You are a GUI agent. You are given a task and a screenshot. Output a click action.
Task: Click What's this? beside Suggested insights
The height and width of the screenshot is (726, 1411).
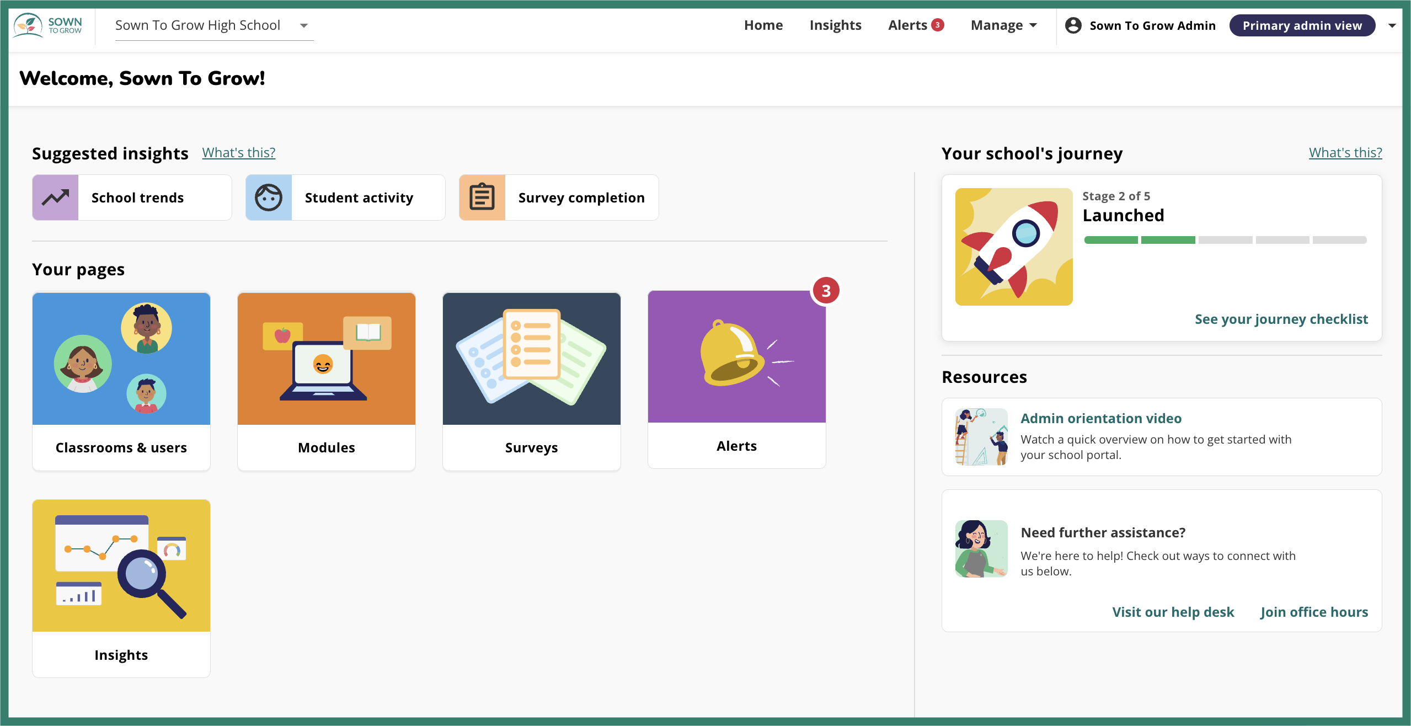click(x=238, y=153)
